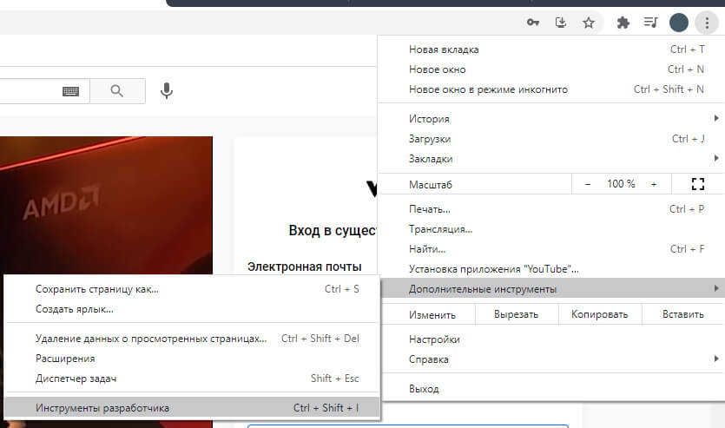Click Найти... menu item
The image size is (725, 428).
(x=551, y=248)
